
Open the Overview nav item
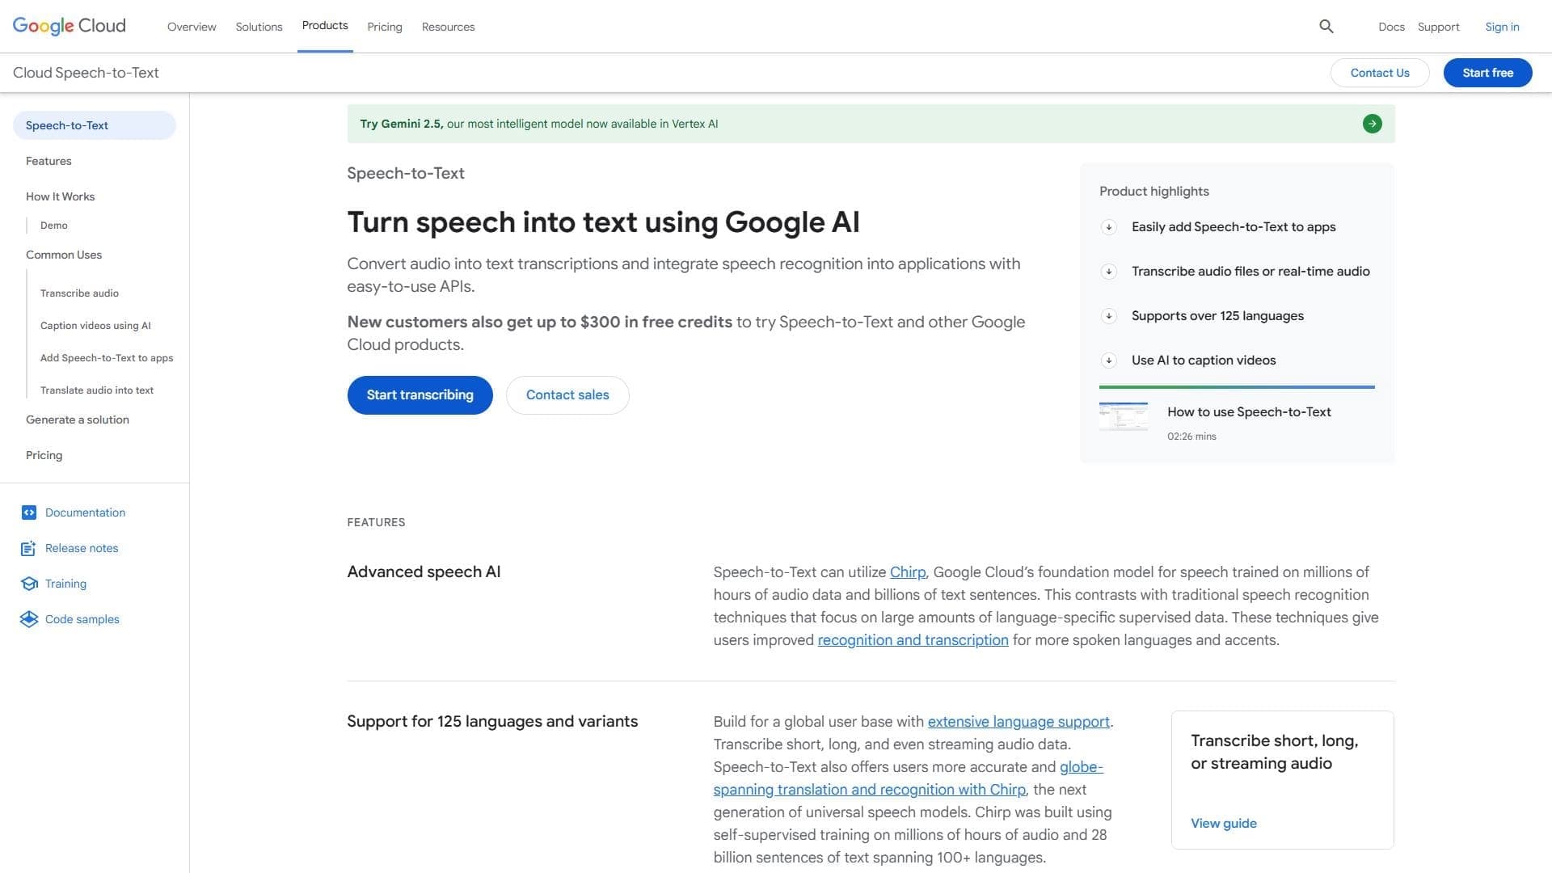(x=192, y=27)
